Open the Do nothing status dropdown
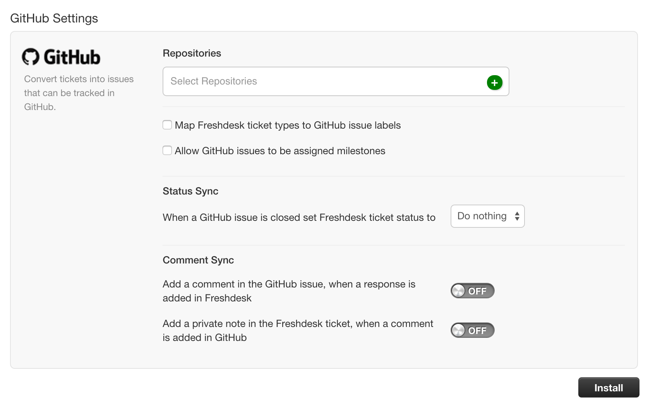 (x=487, y=216)
